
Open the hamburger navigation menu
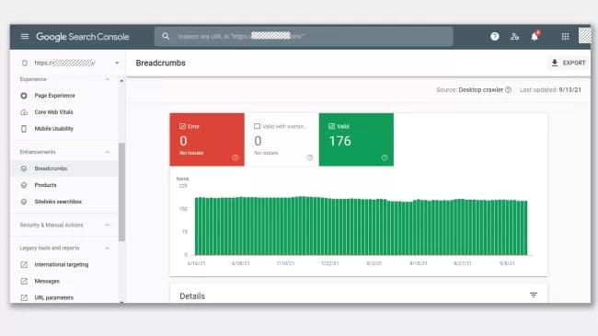coord(25,37)
